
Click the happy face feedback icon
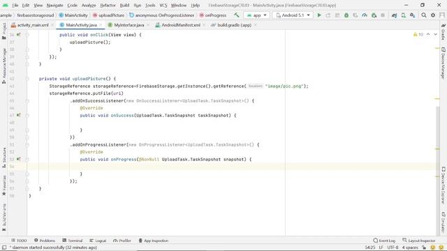433,248
